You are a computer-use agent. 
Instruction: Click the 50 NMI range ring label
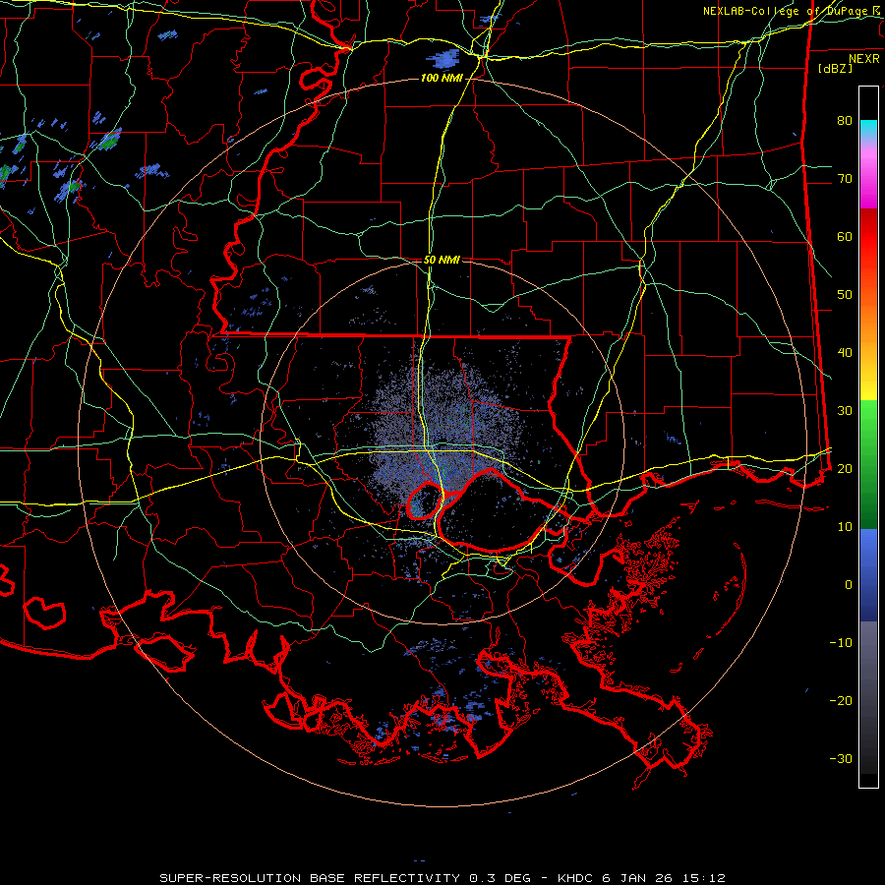(442, 261)
